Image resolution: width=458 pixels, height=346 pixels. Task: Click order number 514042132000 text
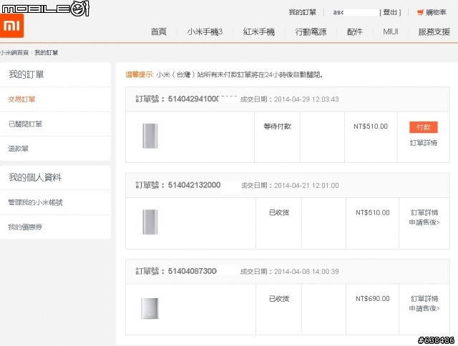tap(194, 185)
